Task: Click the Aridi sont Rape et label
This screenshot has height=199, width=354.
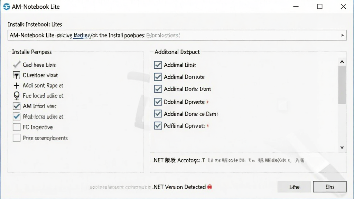Action: click(43, 86)
